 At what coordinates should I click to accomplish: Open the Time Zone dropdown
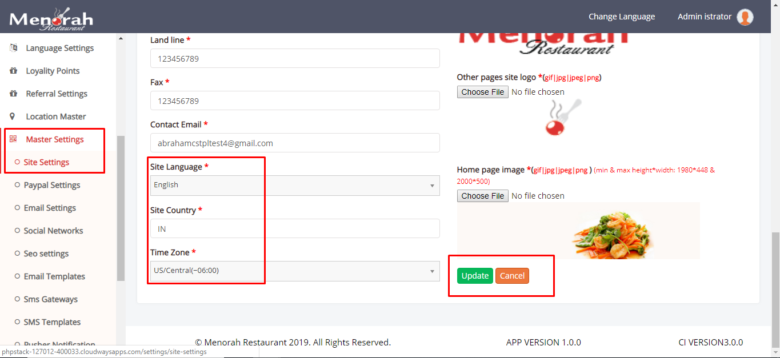[294, 271]
